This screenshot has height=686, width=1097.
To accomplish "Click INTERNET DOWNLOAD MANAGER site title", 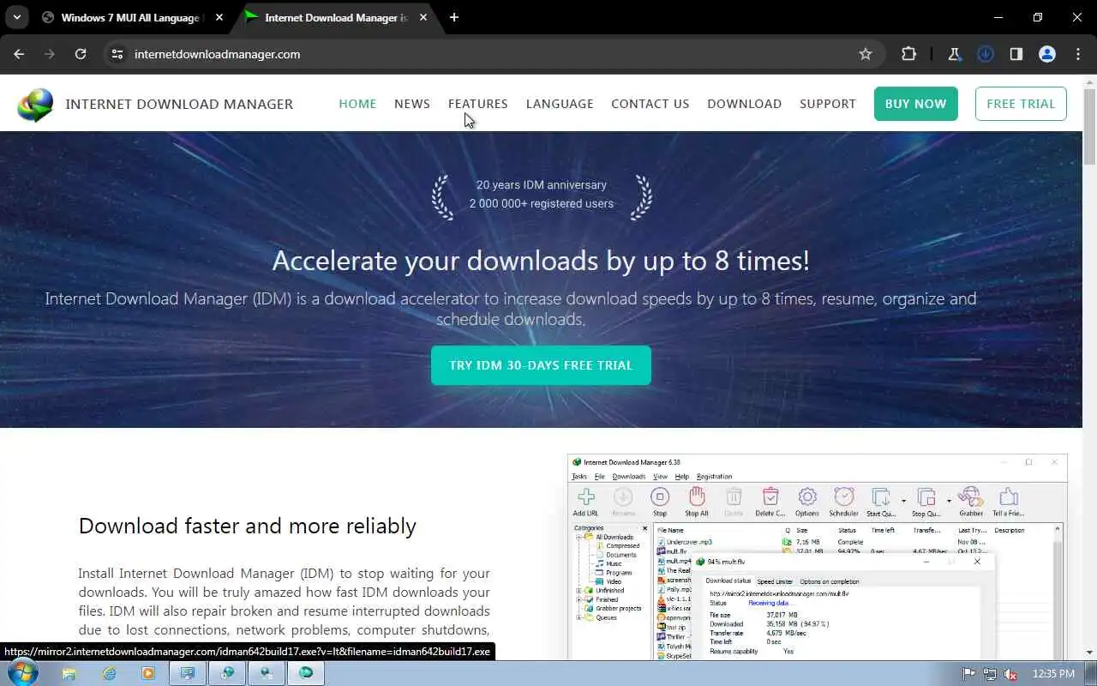I will [179, 104].
